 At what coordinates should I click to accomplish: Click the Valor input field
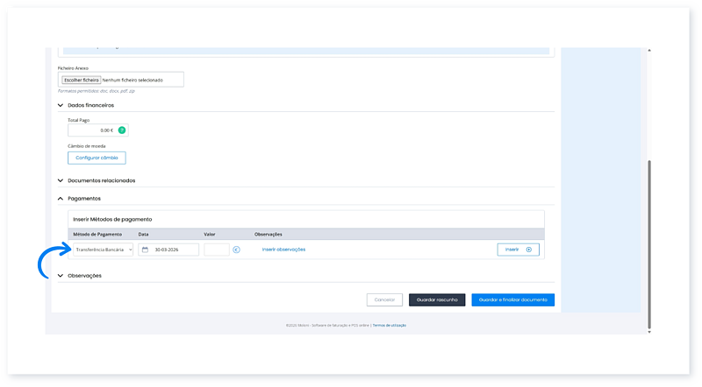click(x=217, y=250)
